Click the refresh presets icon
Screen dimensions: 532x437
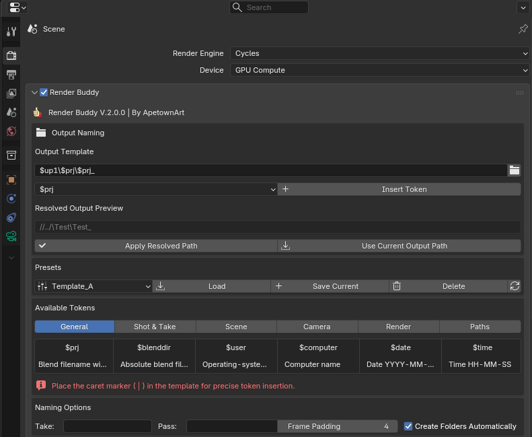pyautogui.click(x=515, y=286)
